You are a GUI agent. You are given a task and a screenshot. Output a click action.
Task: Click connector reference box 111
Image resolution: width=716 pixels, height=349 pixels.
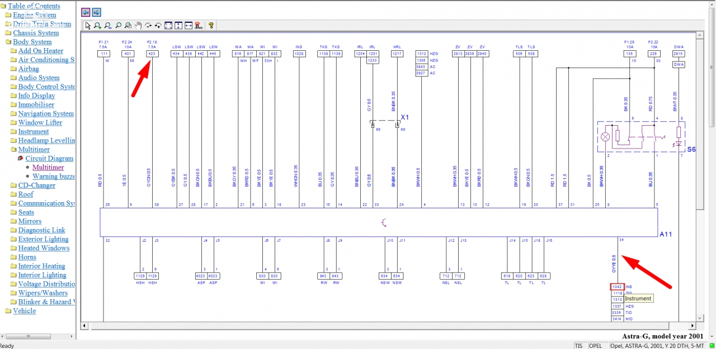coord(104,54)
